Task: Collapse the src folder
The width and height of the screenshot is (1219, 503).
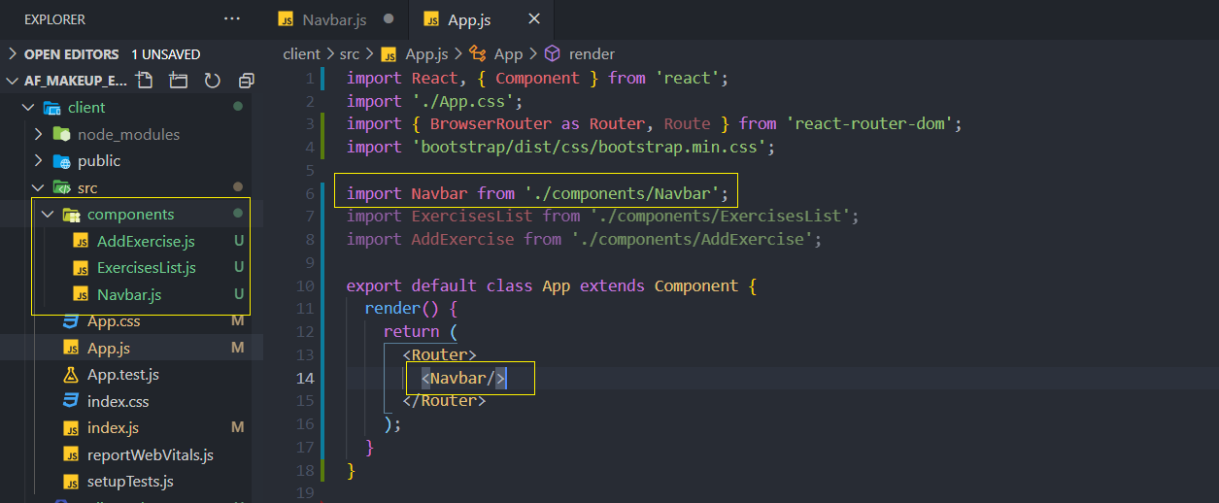Action: click(x=39, y=187)
